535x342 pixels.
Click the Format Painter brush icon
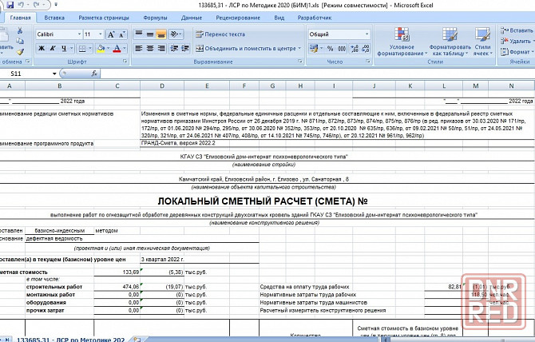coord(21,50)
